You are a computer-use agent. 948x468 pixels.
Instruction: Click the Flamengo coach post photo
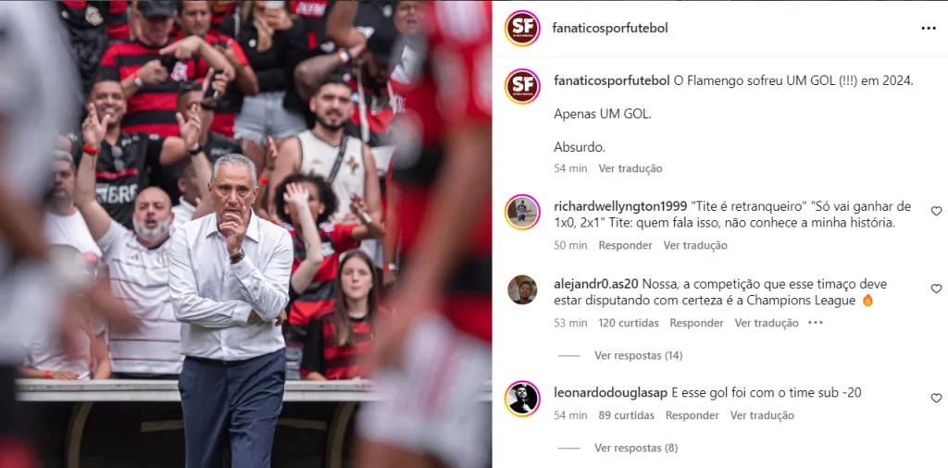[x=246, y=234]
